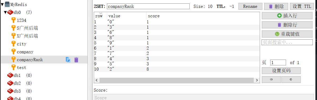
Task: Click the Rename button
Action: (250, 6)
